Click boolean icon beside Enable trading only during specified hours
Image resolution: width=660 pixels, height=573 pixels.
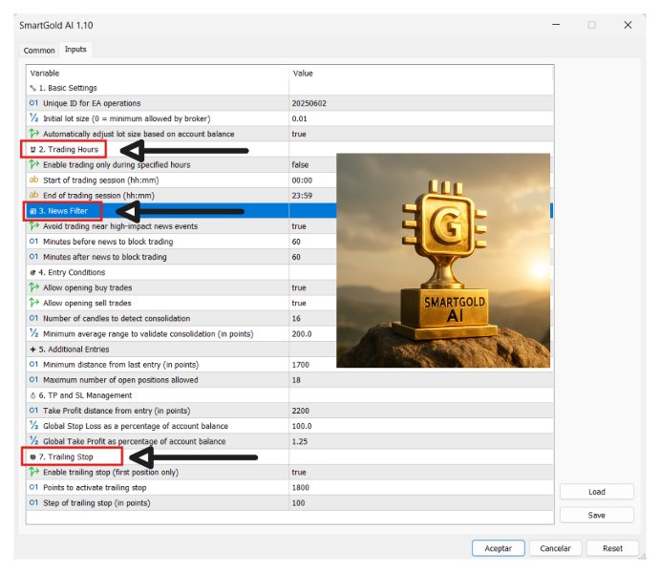pyautogui.click(x=33, y=164)
